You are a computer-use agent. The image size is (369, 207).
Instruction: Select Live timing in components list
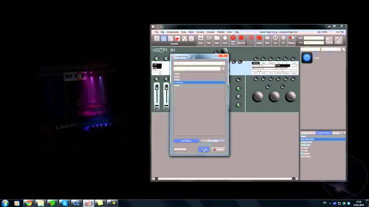(323, 156)
